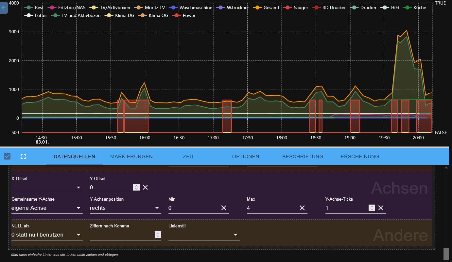Viewport: 452px width, 262px height.
Task: Clear the Y-Offset value with X icon
Action: [145, 187]
